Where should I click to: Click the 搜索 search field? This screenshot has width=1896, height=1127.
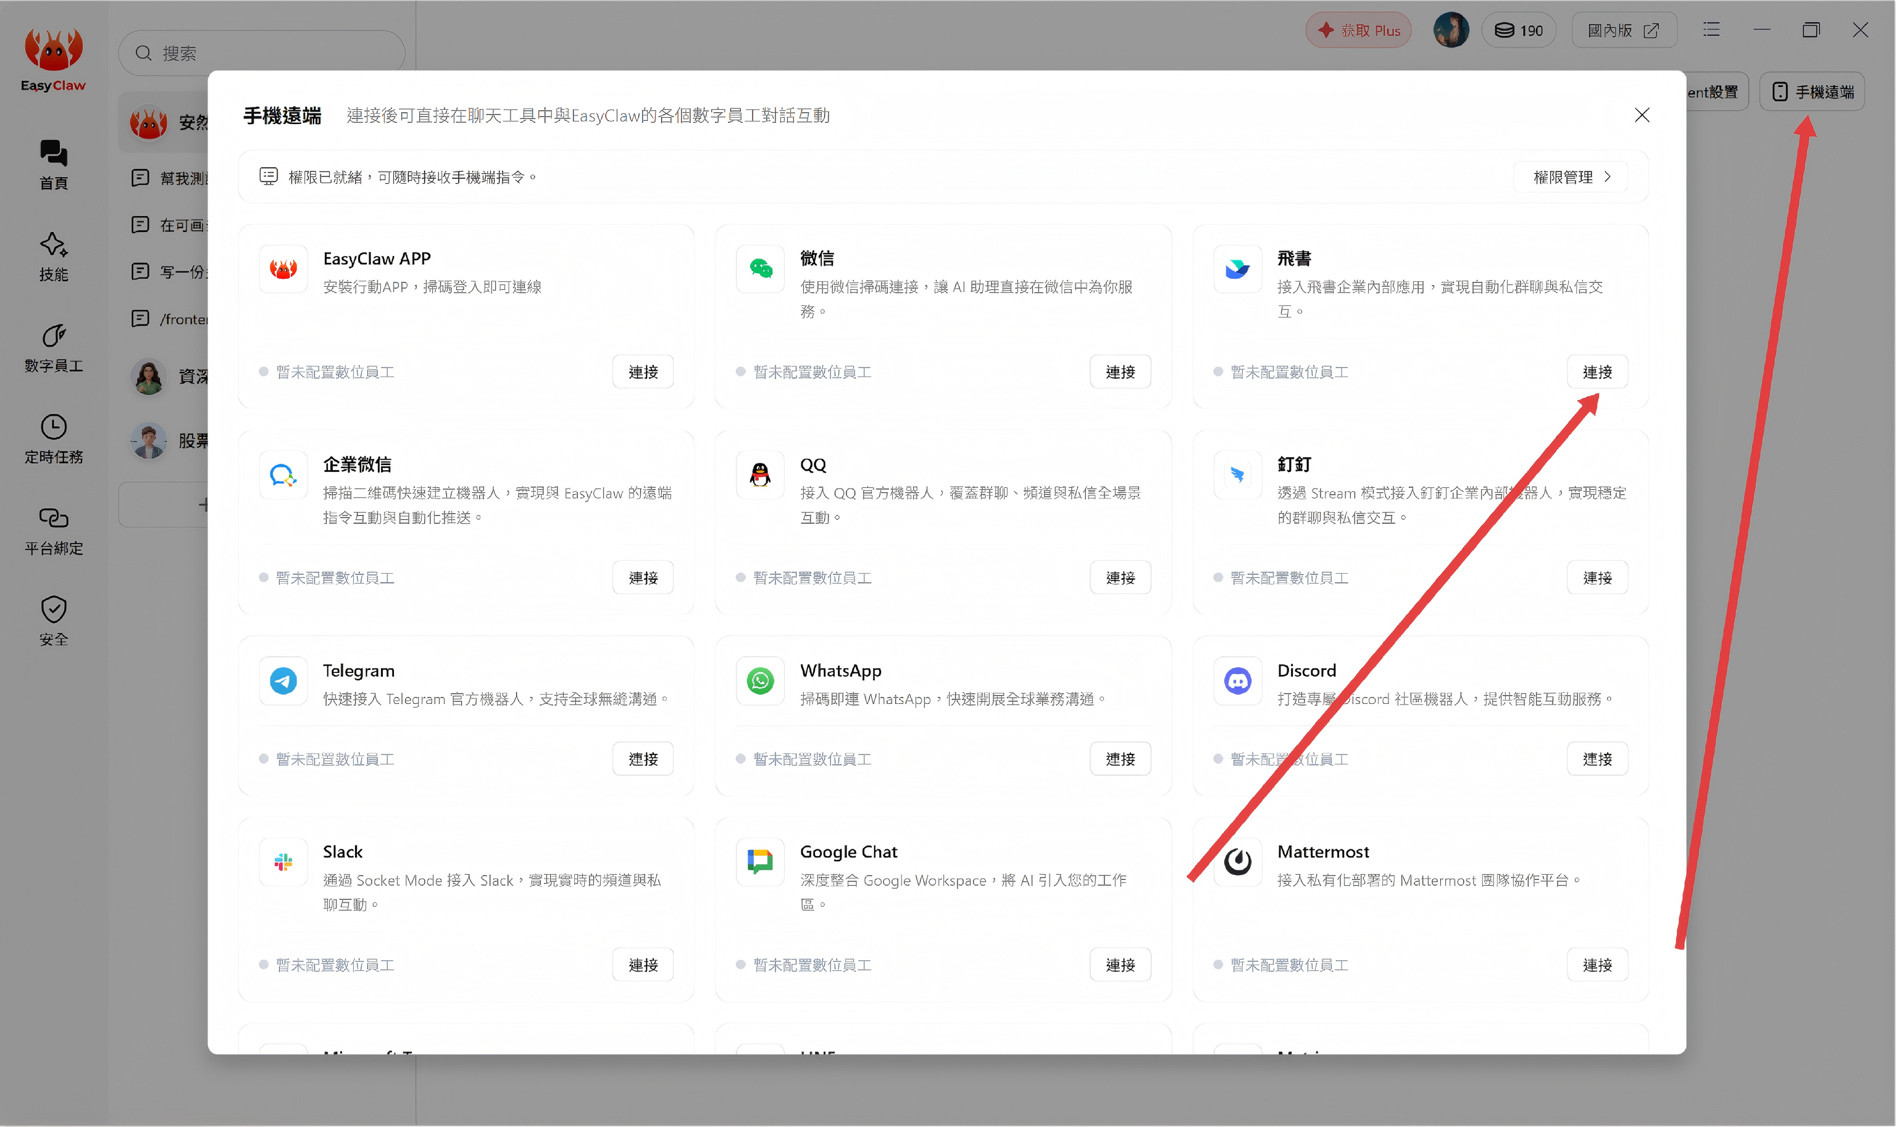pos(261,53)
